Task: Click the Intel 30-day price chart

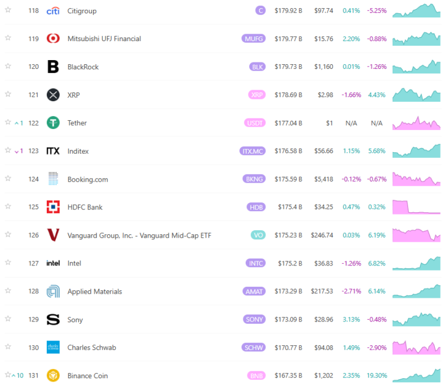Action: pos(416,263)
